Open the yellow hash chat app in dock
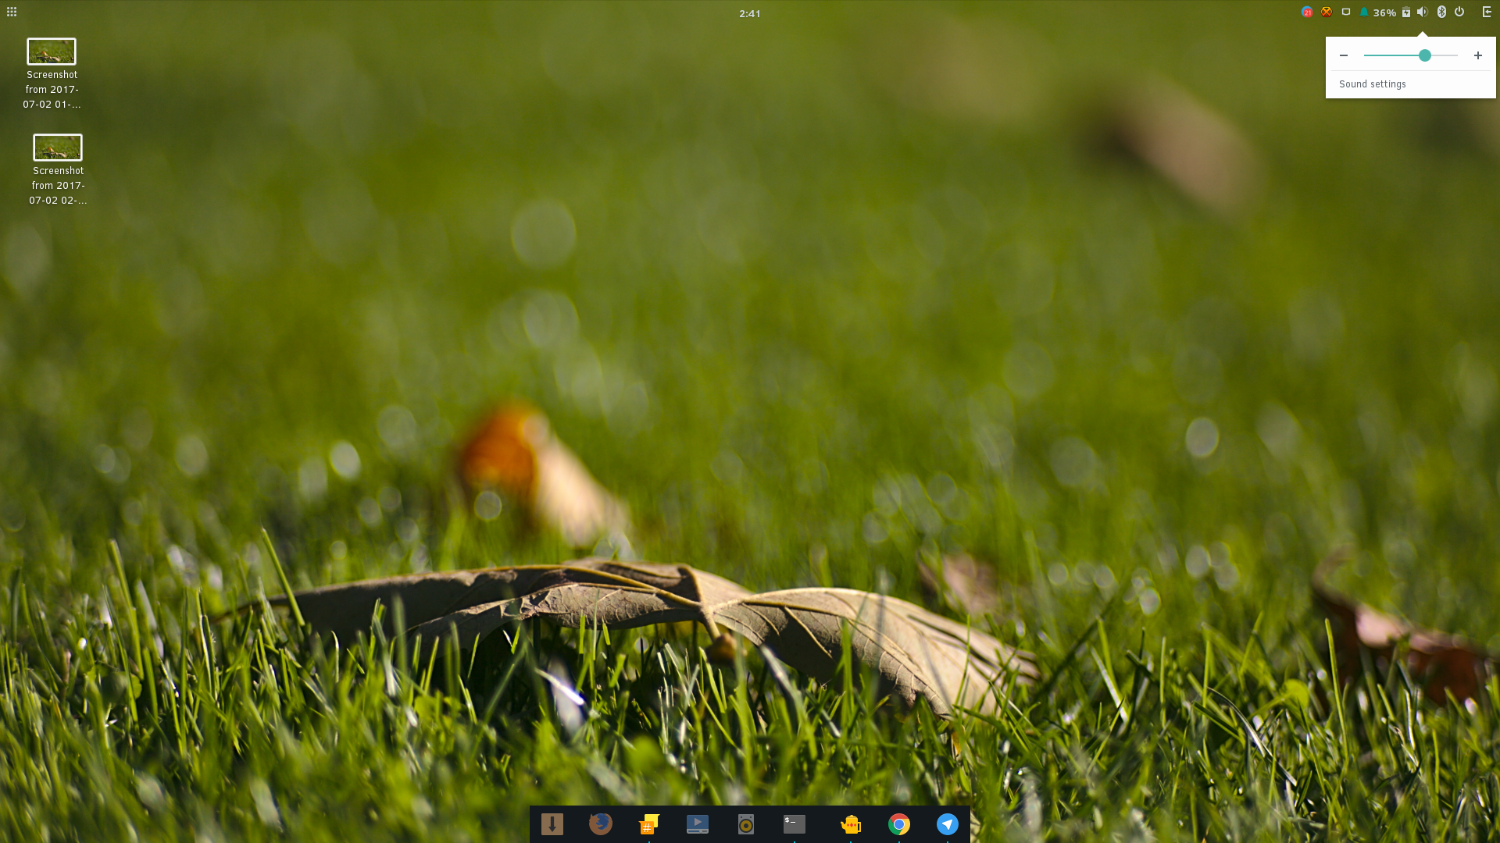This screenshot has width=1500, height=843. pos(649,824)
